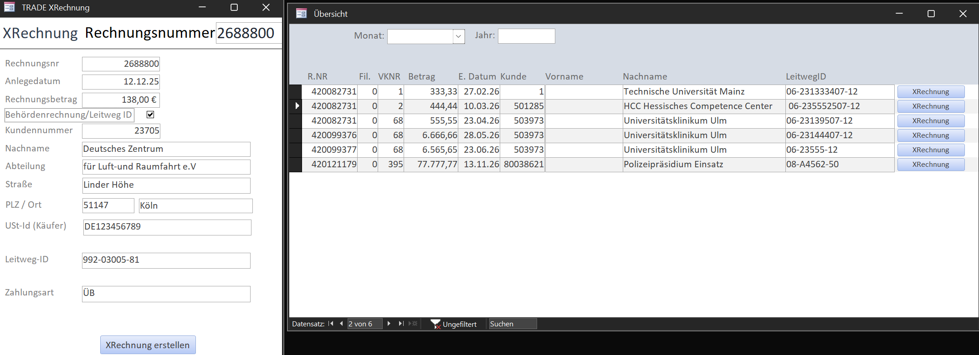Click E. Datum cell 28.05.26
Viewport: 979px width, 355px height.
click(479, 135)
